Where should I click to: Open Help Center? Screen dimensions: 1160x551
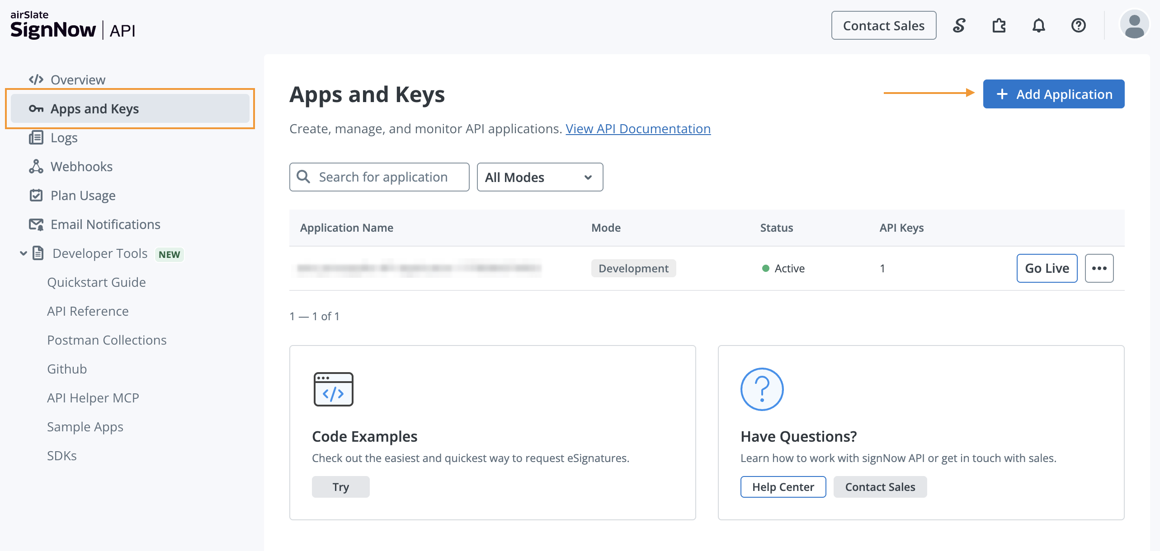pos(783,487)
